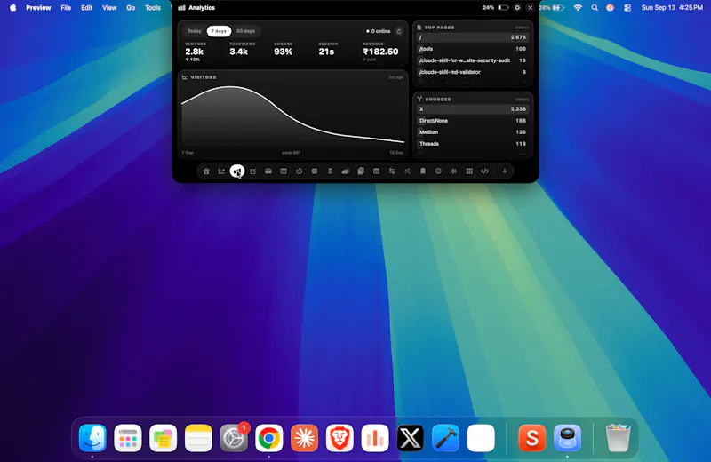Screen dimensions: 711x462
Task: Click the 2.8k visitors stat
Action: 194,52
